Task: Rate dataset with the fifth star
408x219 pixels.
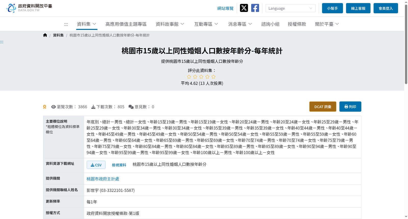Action: (x=213, y=77)
